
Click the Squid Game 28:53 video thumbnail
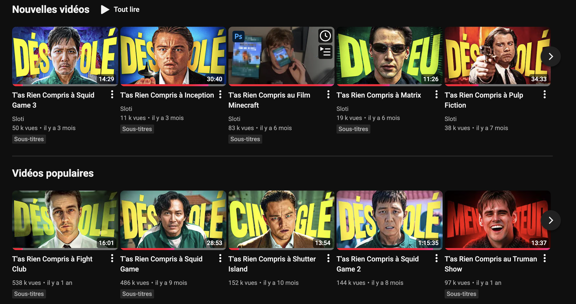pos(173,220)
